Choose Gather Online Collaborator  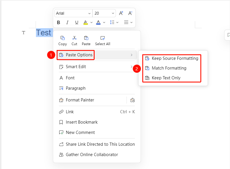pos(97,155)
